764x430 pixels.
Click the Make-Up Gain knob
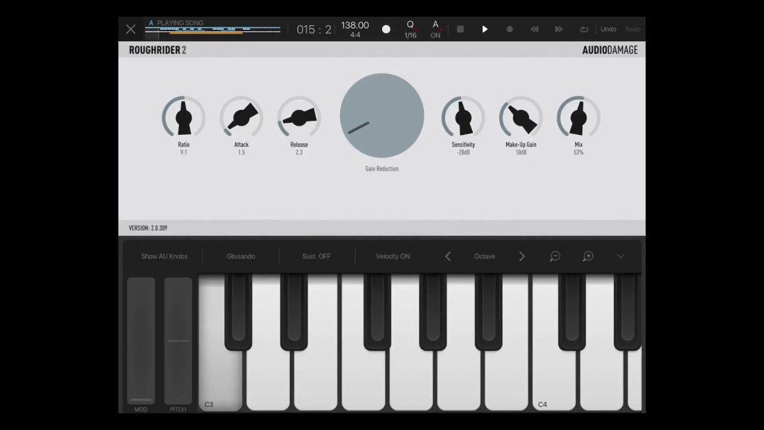point(521,117)
